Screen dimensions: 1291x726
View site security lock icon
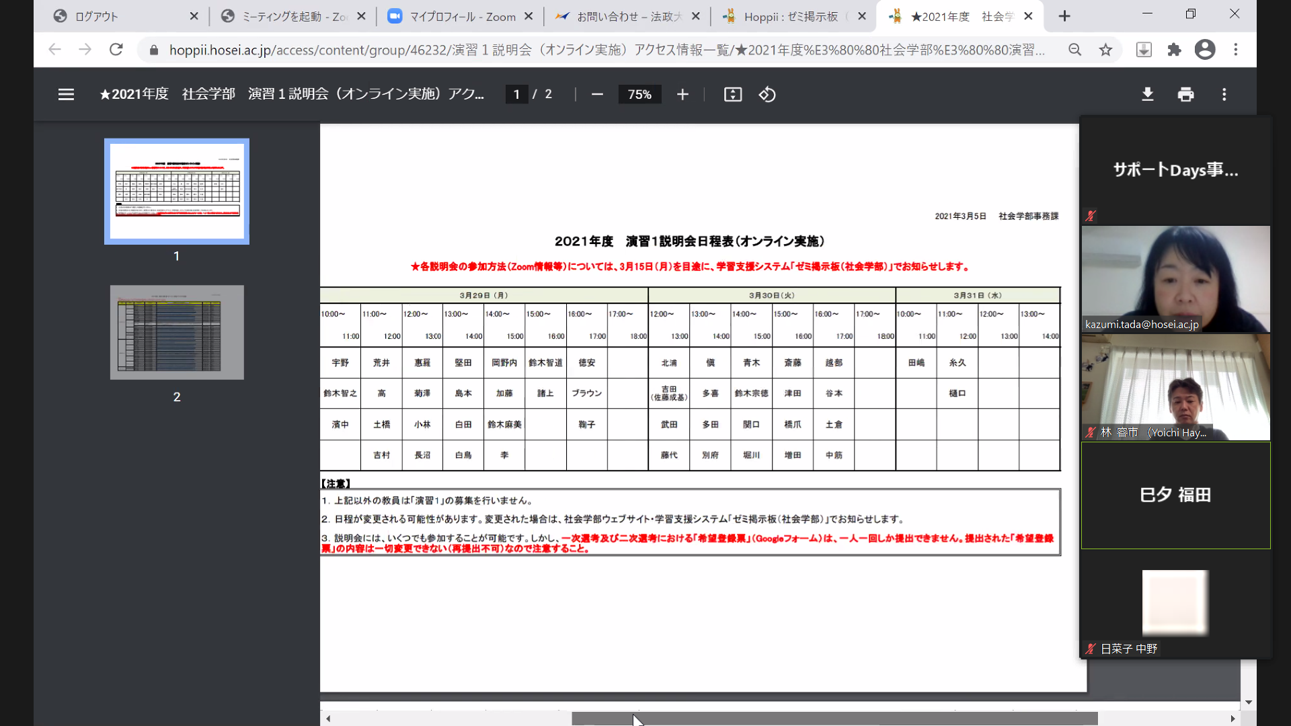[154, 50]
